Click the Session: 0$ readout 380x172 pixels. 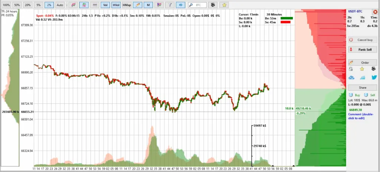coord(171,16)
